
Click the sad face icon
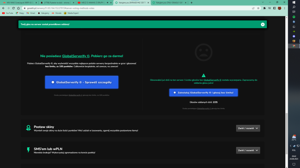(x=204, y=52)
